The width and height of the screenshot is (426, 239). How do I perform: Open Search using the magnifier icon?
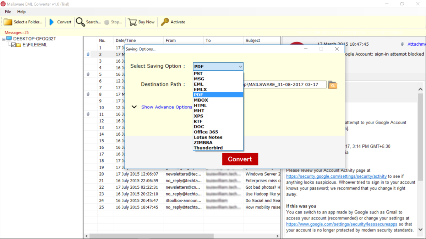click(80, 22)
